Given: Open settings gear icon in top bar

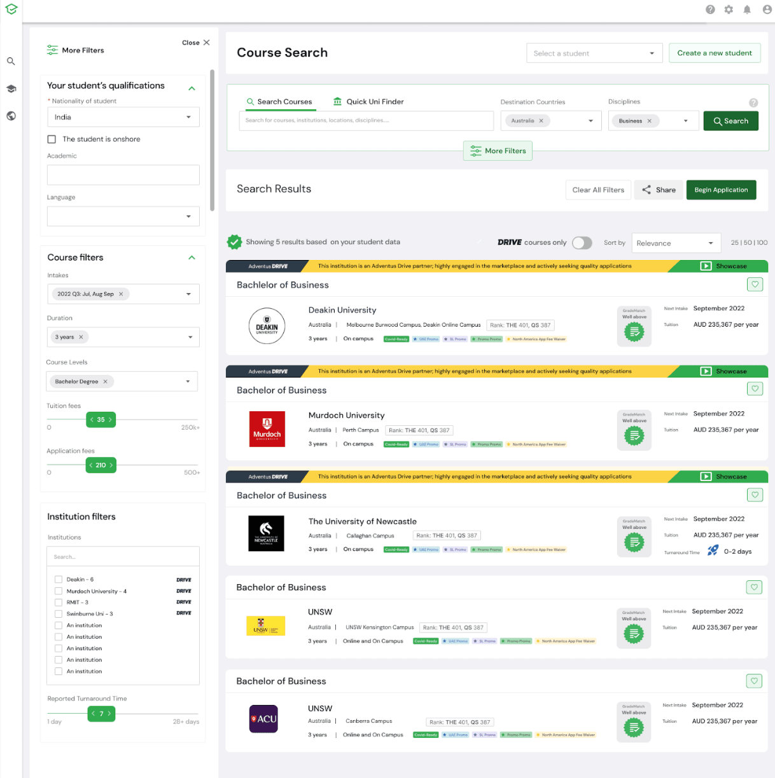Looking at the screenshot, I should tap(729, 10).
